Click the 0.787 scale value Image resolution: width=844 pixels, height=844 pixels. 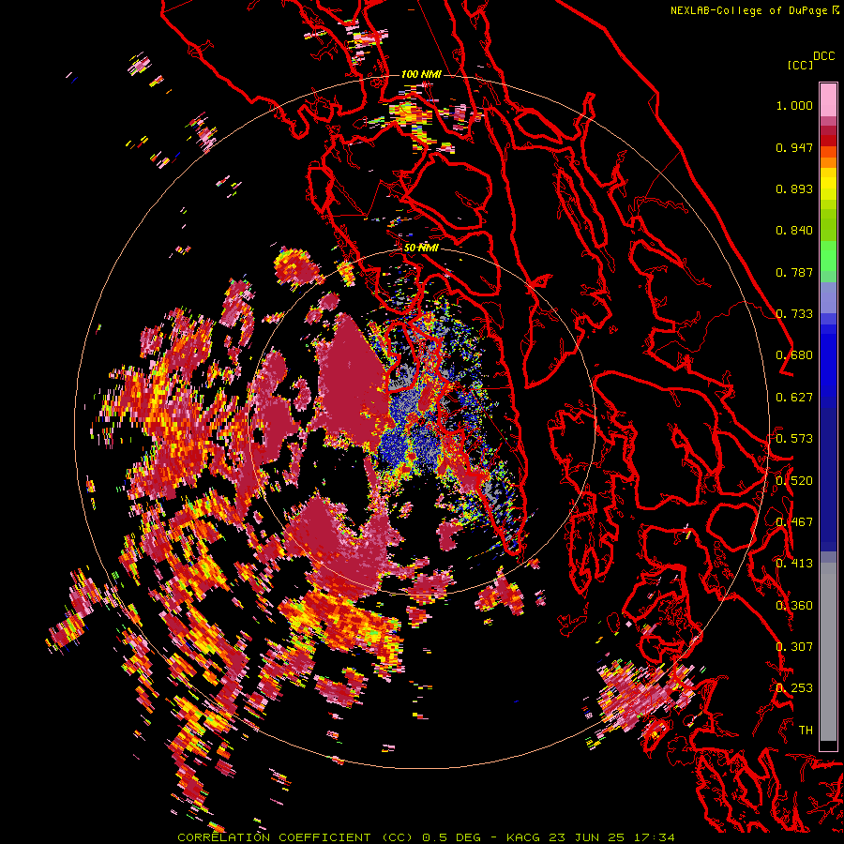tap(794, 272)
